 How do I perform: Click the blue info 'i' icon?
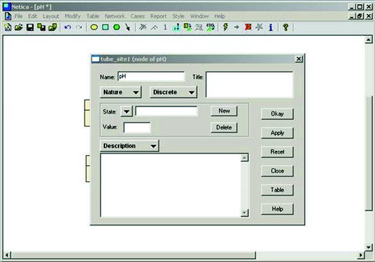tap(271, 27)
